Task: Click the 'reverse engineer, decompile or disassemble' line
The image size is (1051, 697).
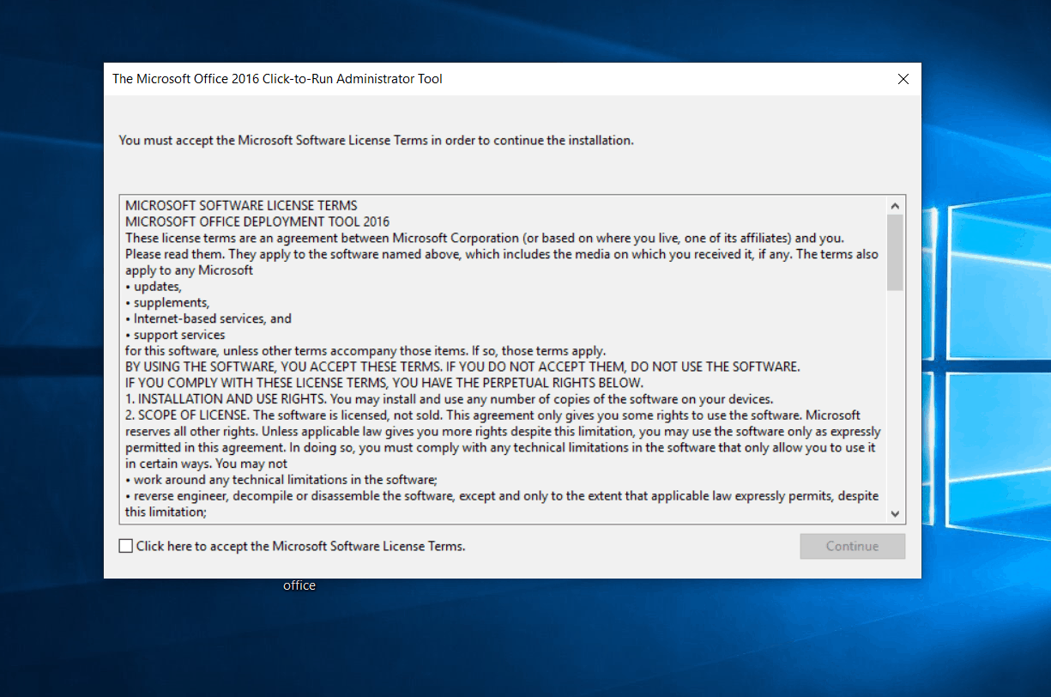Action: click(x=502, y=496)
